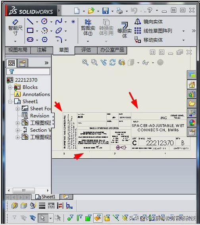This screenshot has width=200, height=225.
Task: Toggle the Filter Vertices selection filter
Action: tap(70, 218)
